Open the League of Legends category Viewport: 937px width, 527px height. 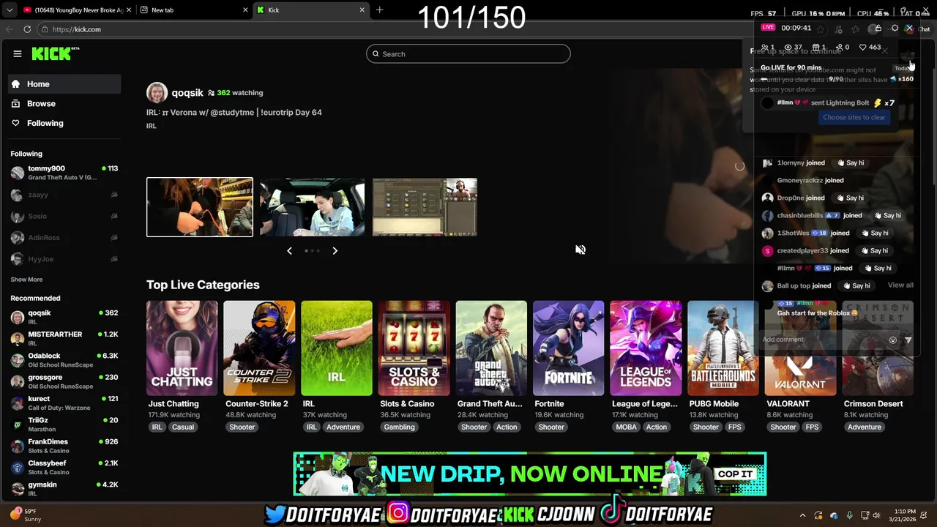(646, 348)
